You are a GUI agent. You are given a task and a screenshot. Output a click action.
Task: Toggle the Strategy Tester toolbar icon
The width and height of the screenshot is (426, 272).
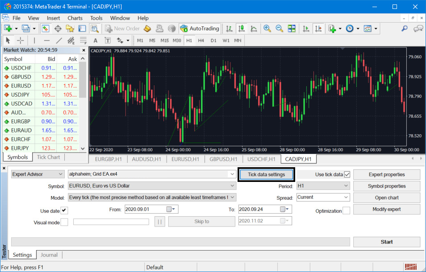(x=95, y=29)
